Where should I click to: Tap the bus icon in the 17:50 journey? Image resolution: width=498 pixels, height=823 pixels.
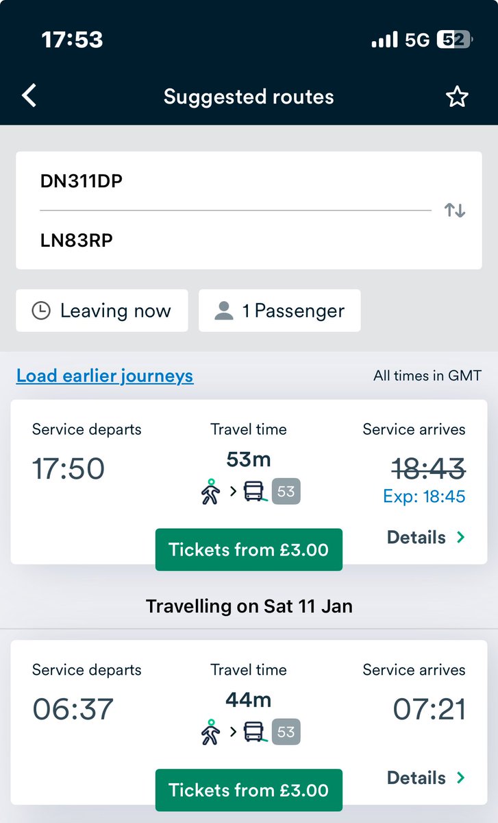click(255, 492)
